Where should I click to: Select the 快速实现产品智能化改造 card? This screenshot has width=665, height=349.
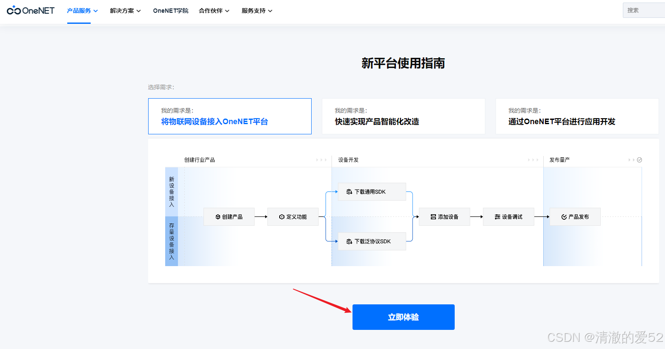(x=404, y=116)
